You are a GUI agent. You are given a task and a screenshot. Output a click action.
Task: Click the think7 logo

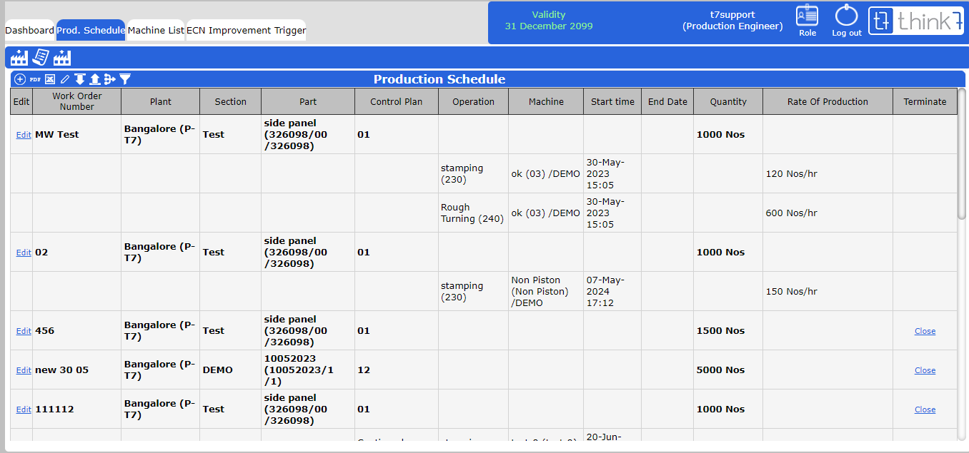point(915,21)
